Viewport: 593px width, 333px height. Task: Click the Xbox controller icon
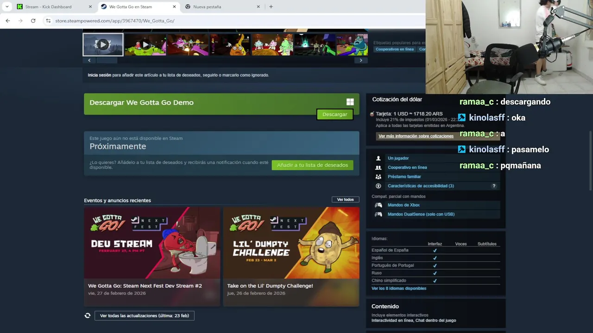tap(379, 205)
